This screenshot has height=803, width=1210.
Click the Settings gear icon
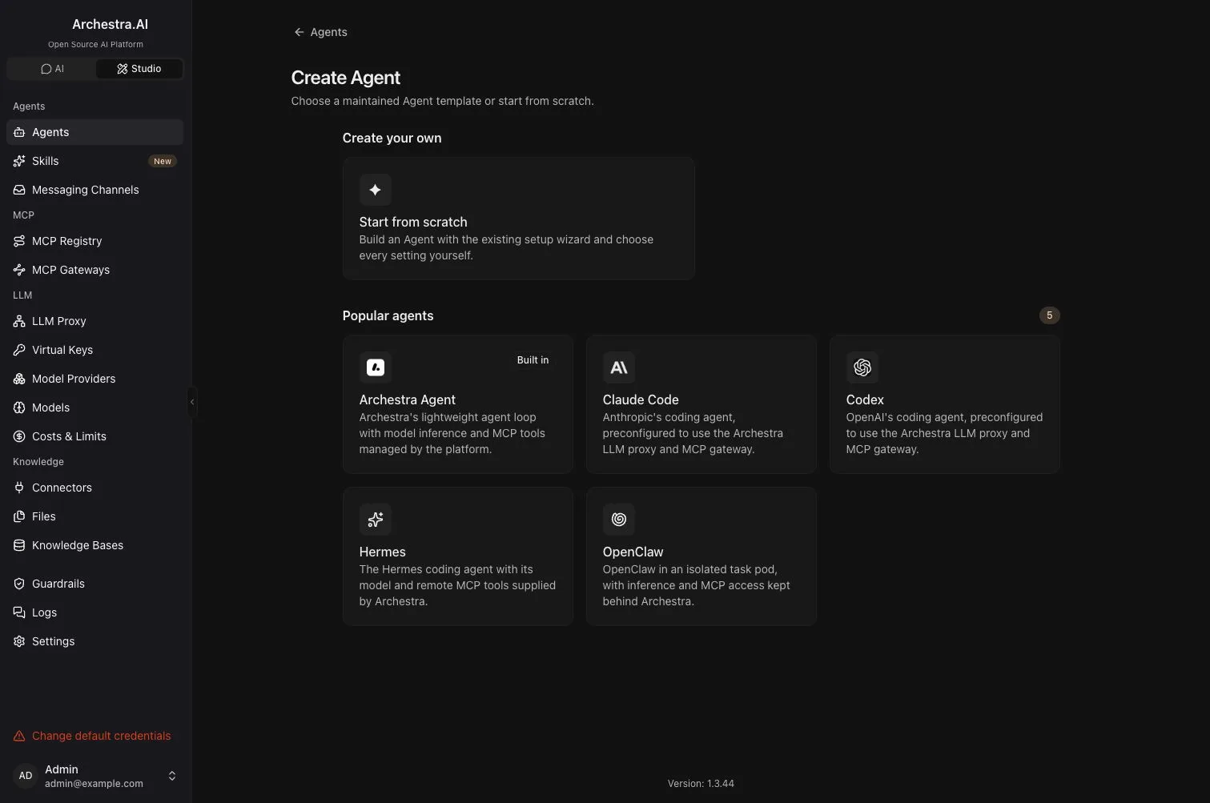click(x=19, y=641)
